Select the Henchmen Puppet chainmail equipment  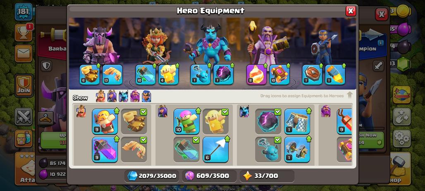coord(297,121)
